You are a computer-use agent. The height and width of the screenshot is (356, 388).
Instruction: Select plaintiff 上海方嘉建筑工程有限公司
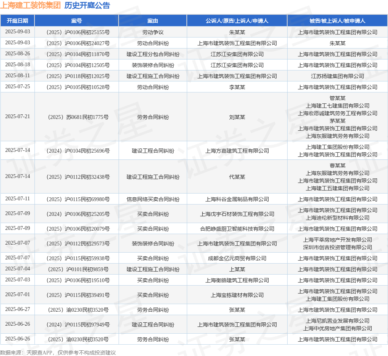point(237,151)
